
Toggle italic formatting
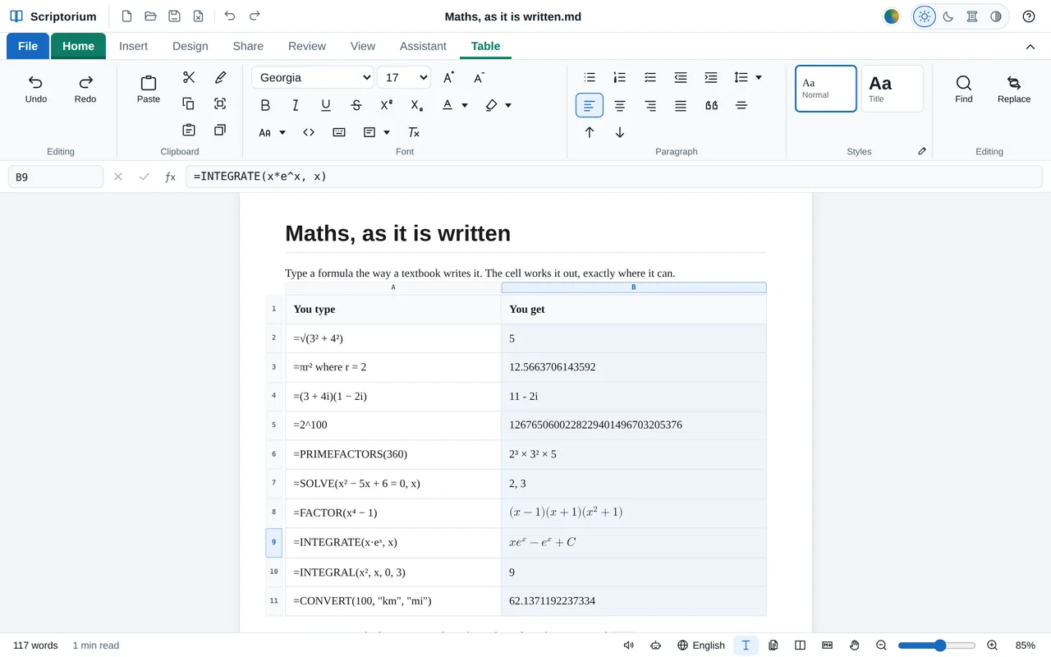[x=296, y=105]
